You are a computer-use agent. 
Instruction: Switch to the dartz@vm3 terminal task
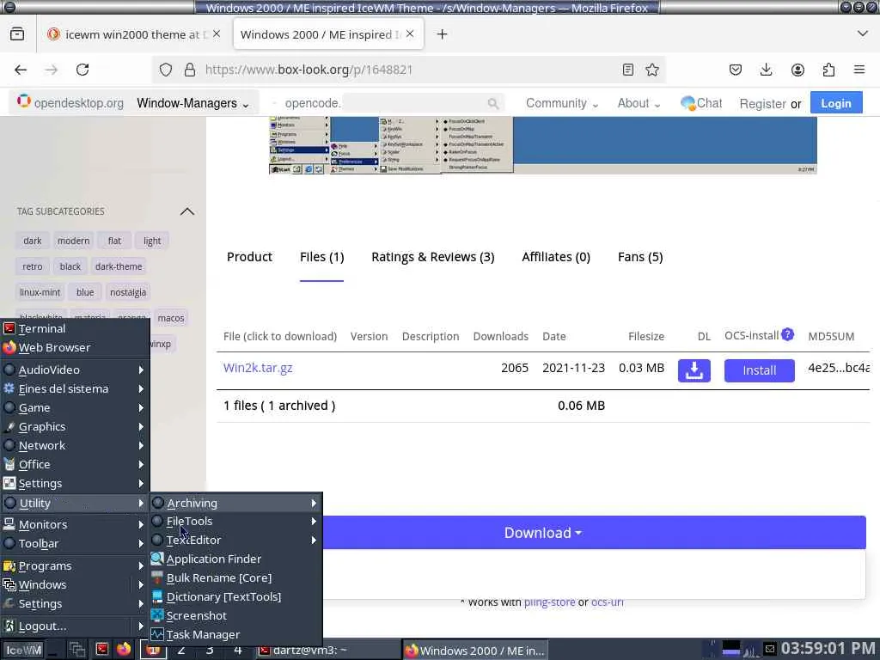pyautogui.click(x=327, y=651)
